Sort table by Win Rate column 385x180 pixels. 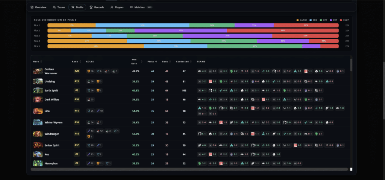pos(137,61)
